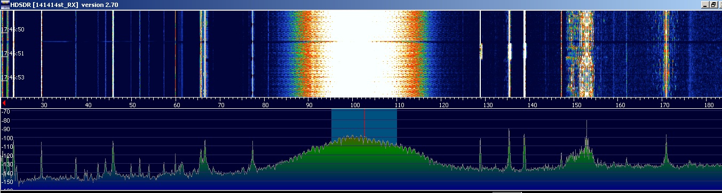The height and width of the screenshot is (193, 722).
Task: Click the HDSDR [141414st_RX] version 2.70 title
Action: point(65,5)
